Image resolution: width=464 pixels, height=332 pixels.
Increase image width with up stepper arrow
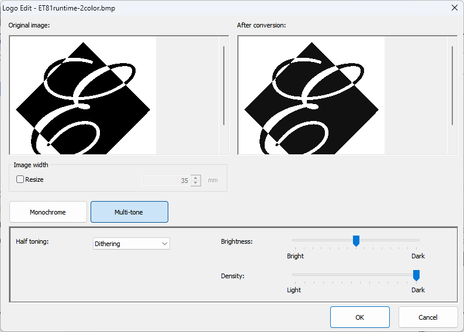pyautogui.click(x=196, y=178)
